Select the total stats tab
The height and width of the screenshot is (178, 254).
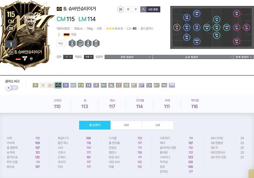point(95,125)
